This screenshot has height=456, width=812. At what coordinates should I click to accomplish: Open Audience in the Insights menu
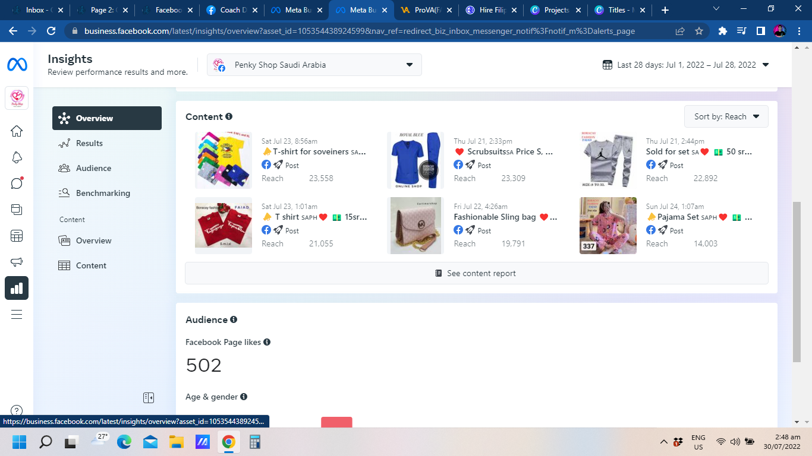pos(107,168)
